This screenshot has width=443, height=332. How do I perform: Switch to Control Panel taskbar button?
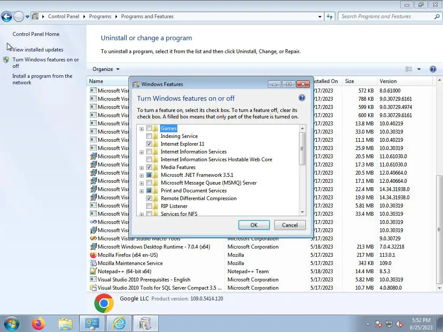pos(92,323)
